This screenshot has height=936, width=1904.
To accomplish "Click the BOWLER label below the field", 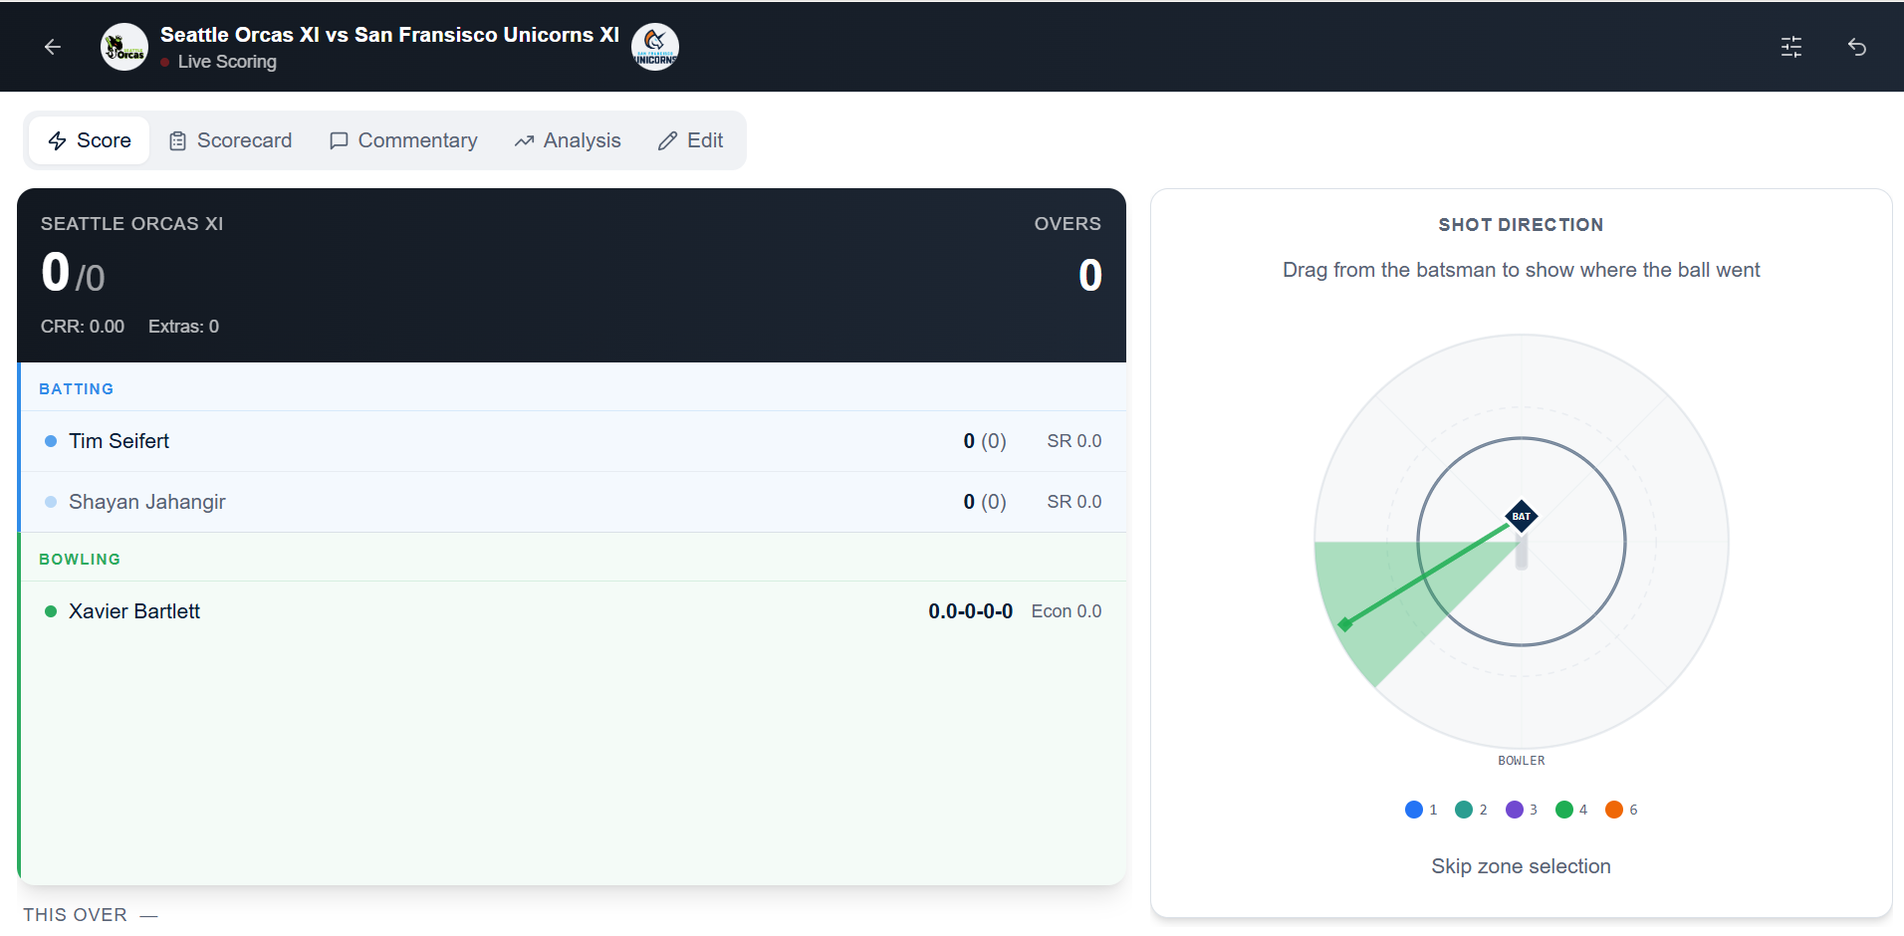I will (x=1522, y=761).
